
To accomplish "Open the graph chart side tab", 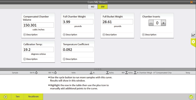I will tap(193, 35).
